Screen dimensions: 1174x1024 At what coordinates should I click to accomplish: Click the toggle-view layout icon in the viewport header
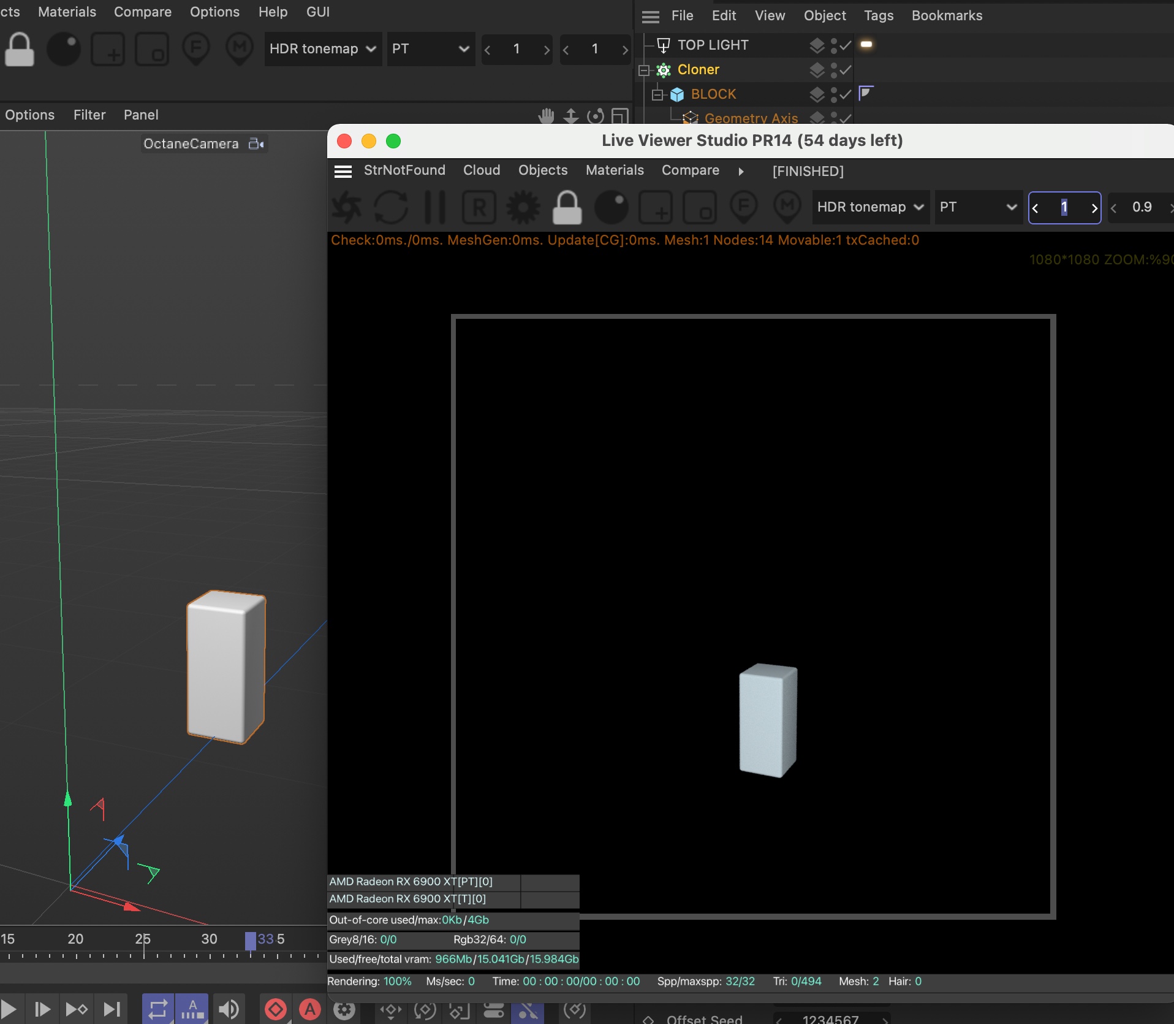pos(620,115)
